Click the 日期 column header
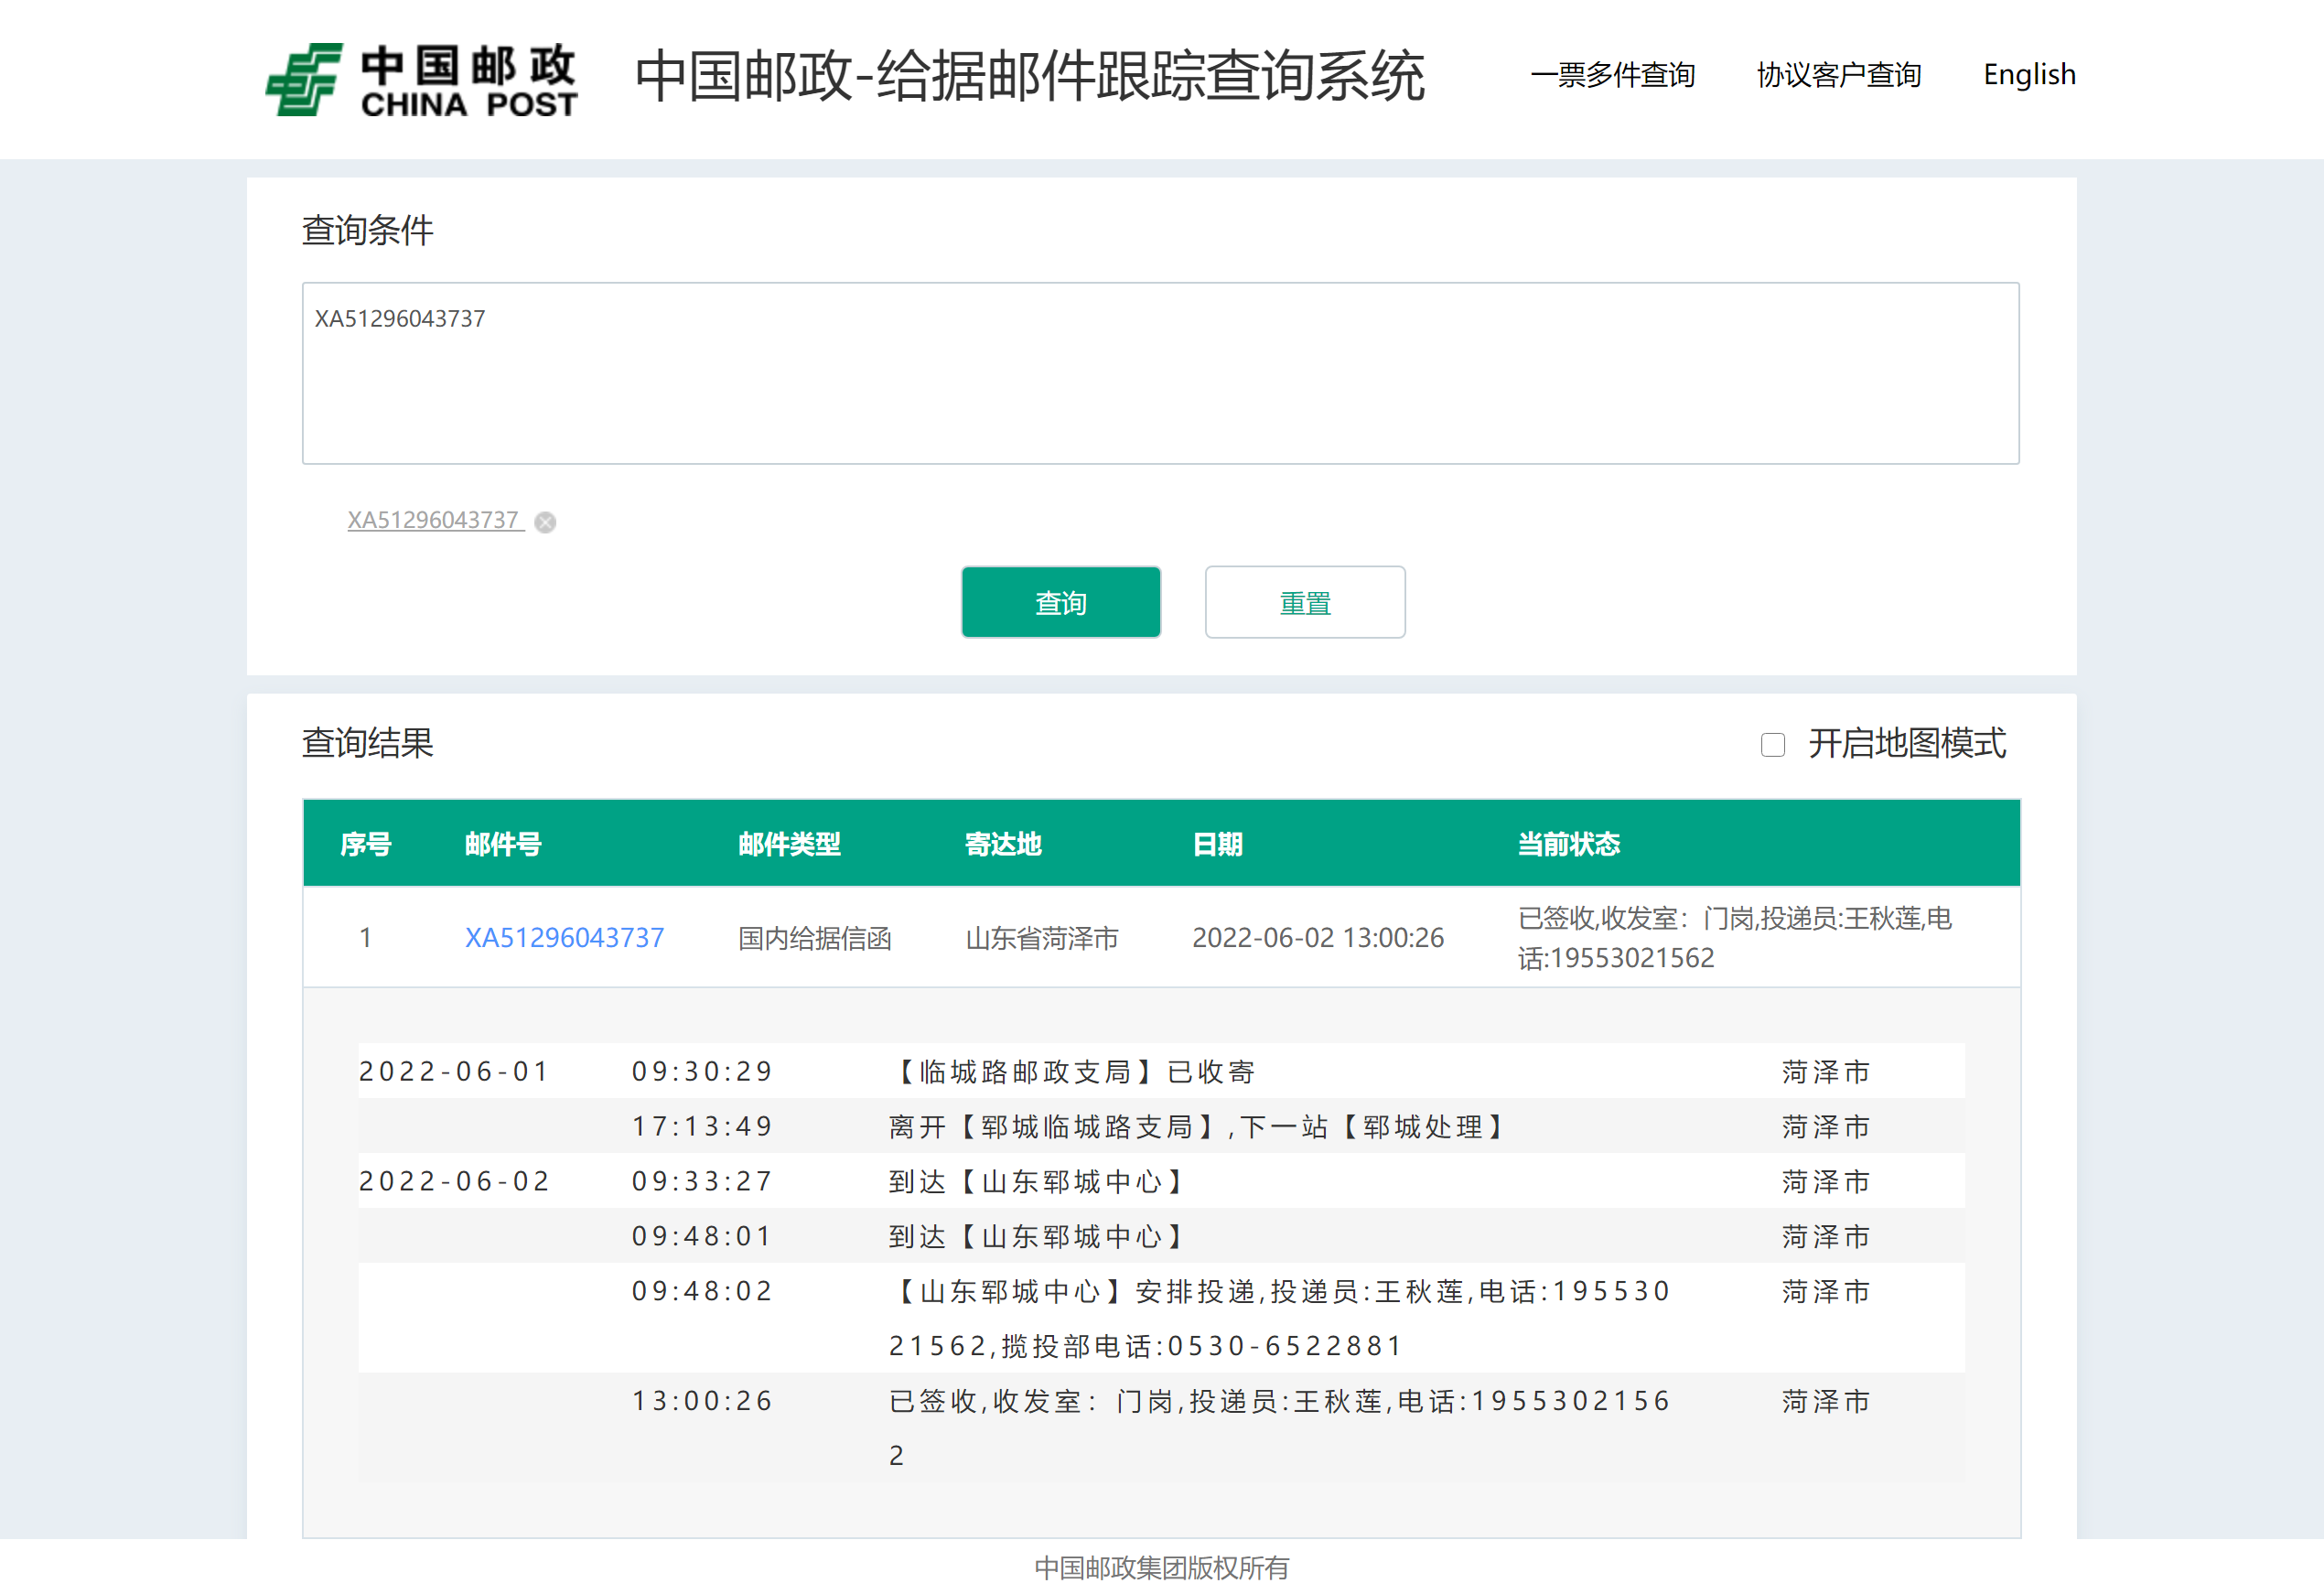 [x=1217, y=844]
